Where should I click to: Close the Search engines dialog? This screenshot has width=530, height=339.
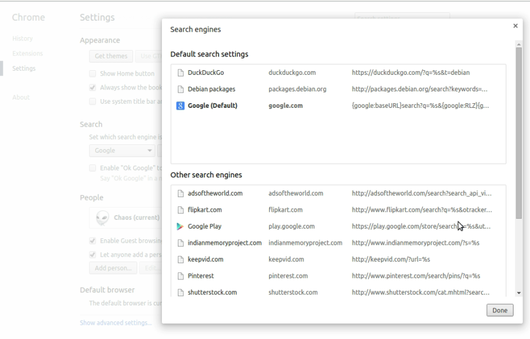515,26
